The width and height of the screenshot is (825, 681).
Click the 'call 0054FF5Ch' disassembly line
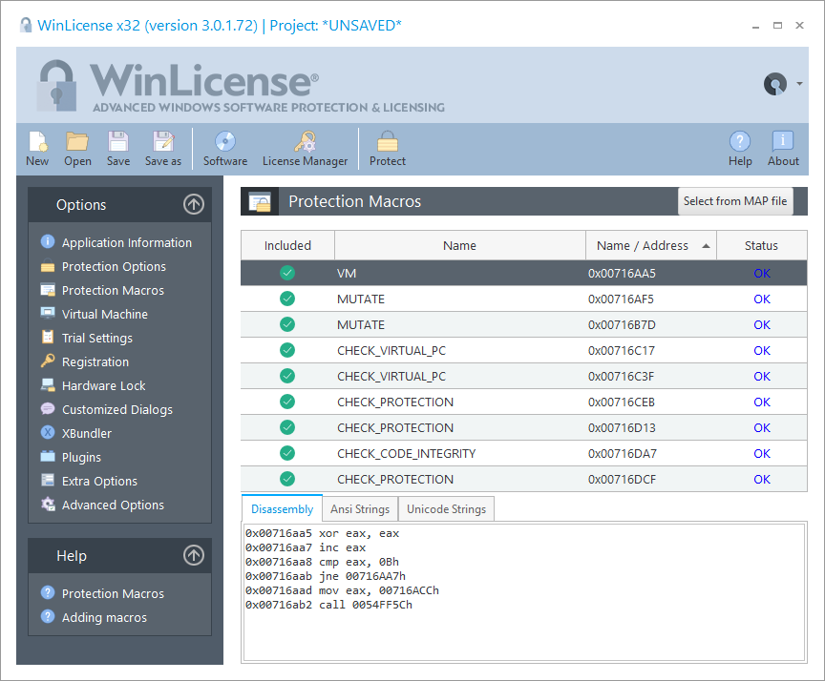point(328,605)
